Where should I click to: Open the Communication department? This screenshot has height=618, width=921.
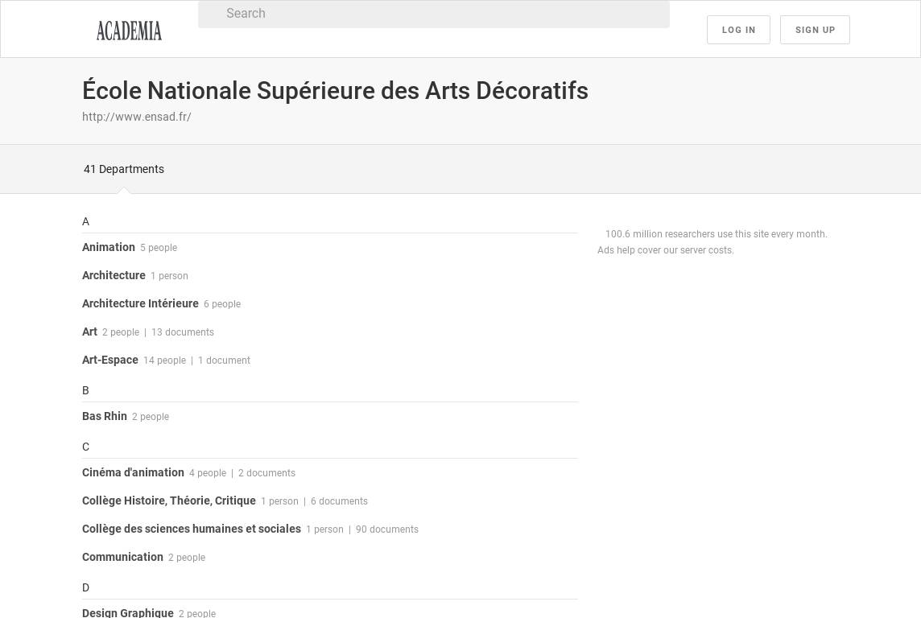pos(122,557)
